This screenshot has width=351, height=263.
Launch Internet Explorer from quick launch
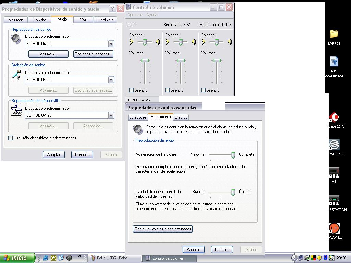46,258
